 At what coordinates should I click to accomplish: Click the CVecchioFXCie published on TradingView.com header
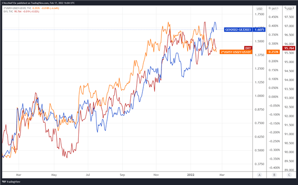(38, 3)
